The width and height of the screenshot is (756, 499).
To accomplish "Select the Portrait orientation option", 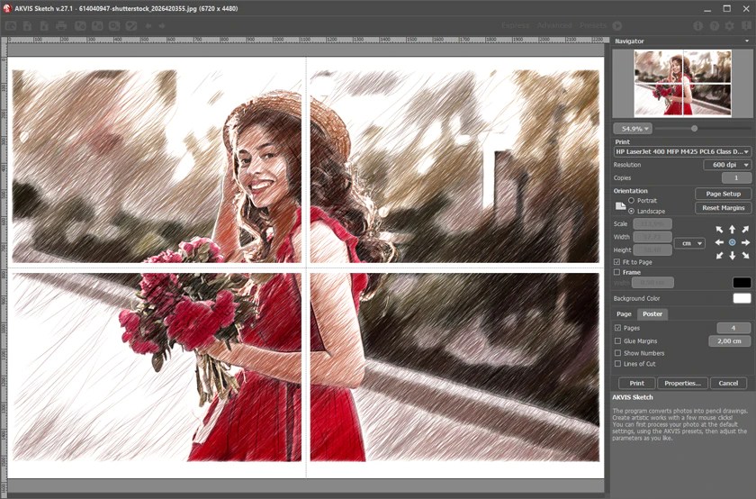I will 631,200.
